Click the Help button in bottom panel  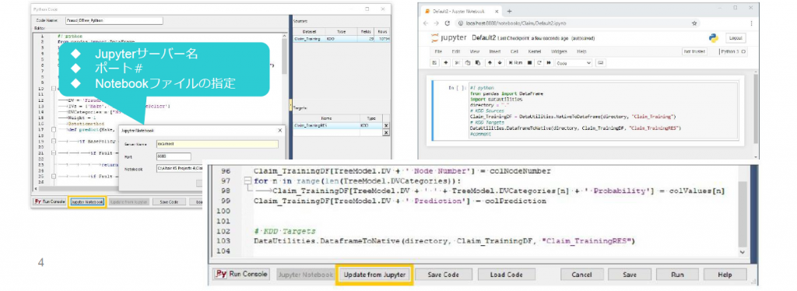coord(725,275)
